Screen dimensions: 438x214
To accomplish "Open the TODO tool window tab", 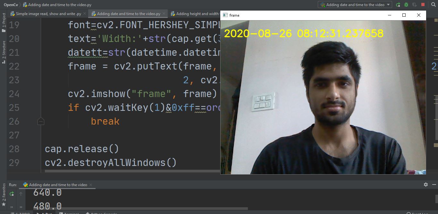I will [20, 213].
